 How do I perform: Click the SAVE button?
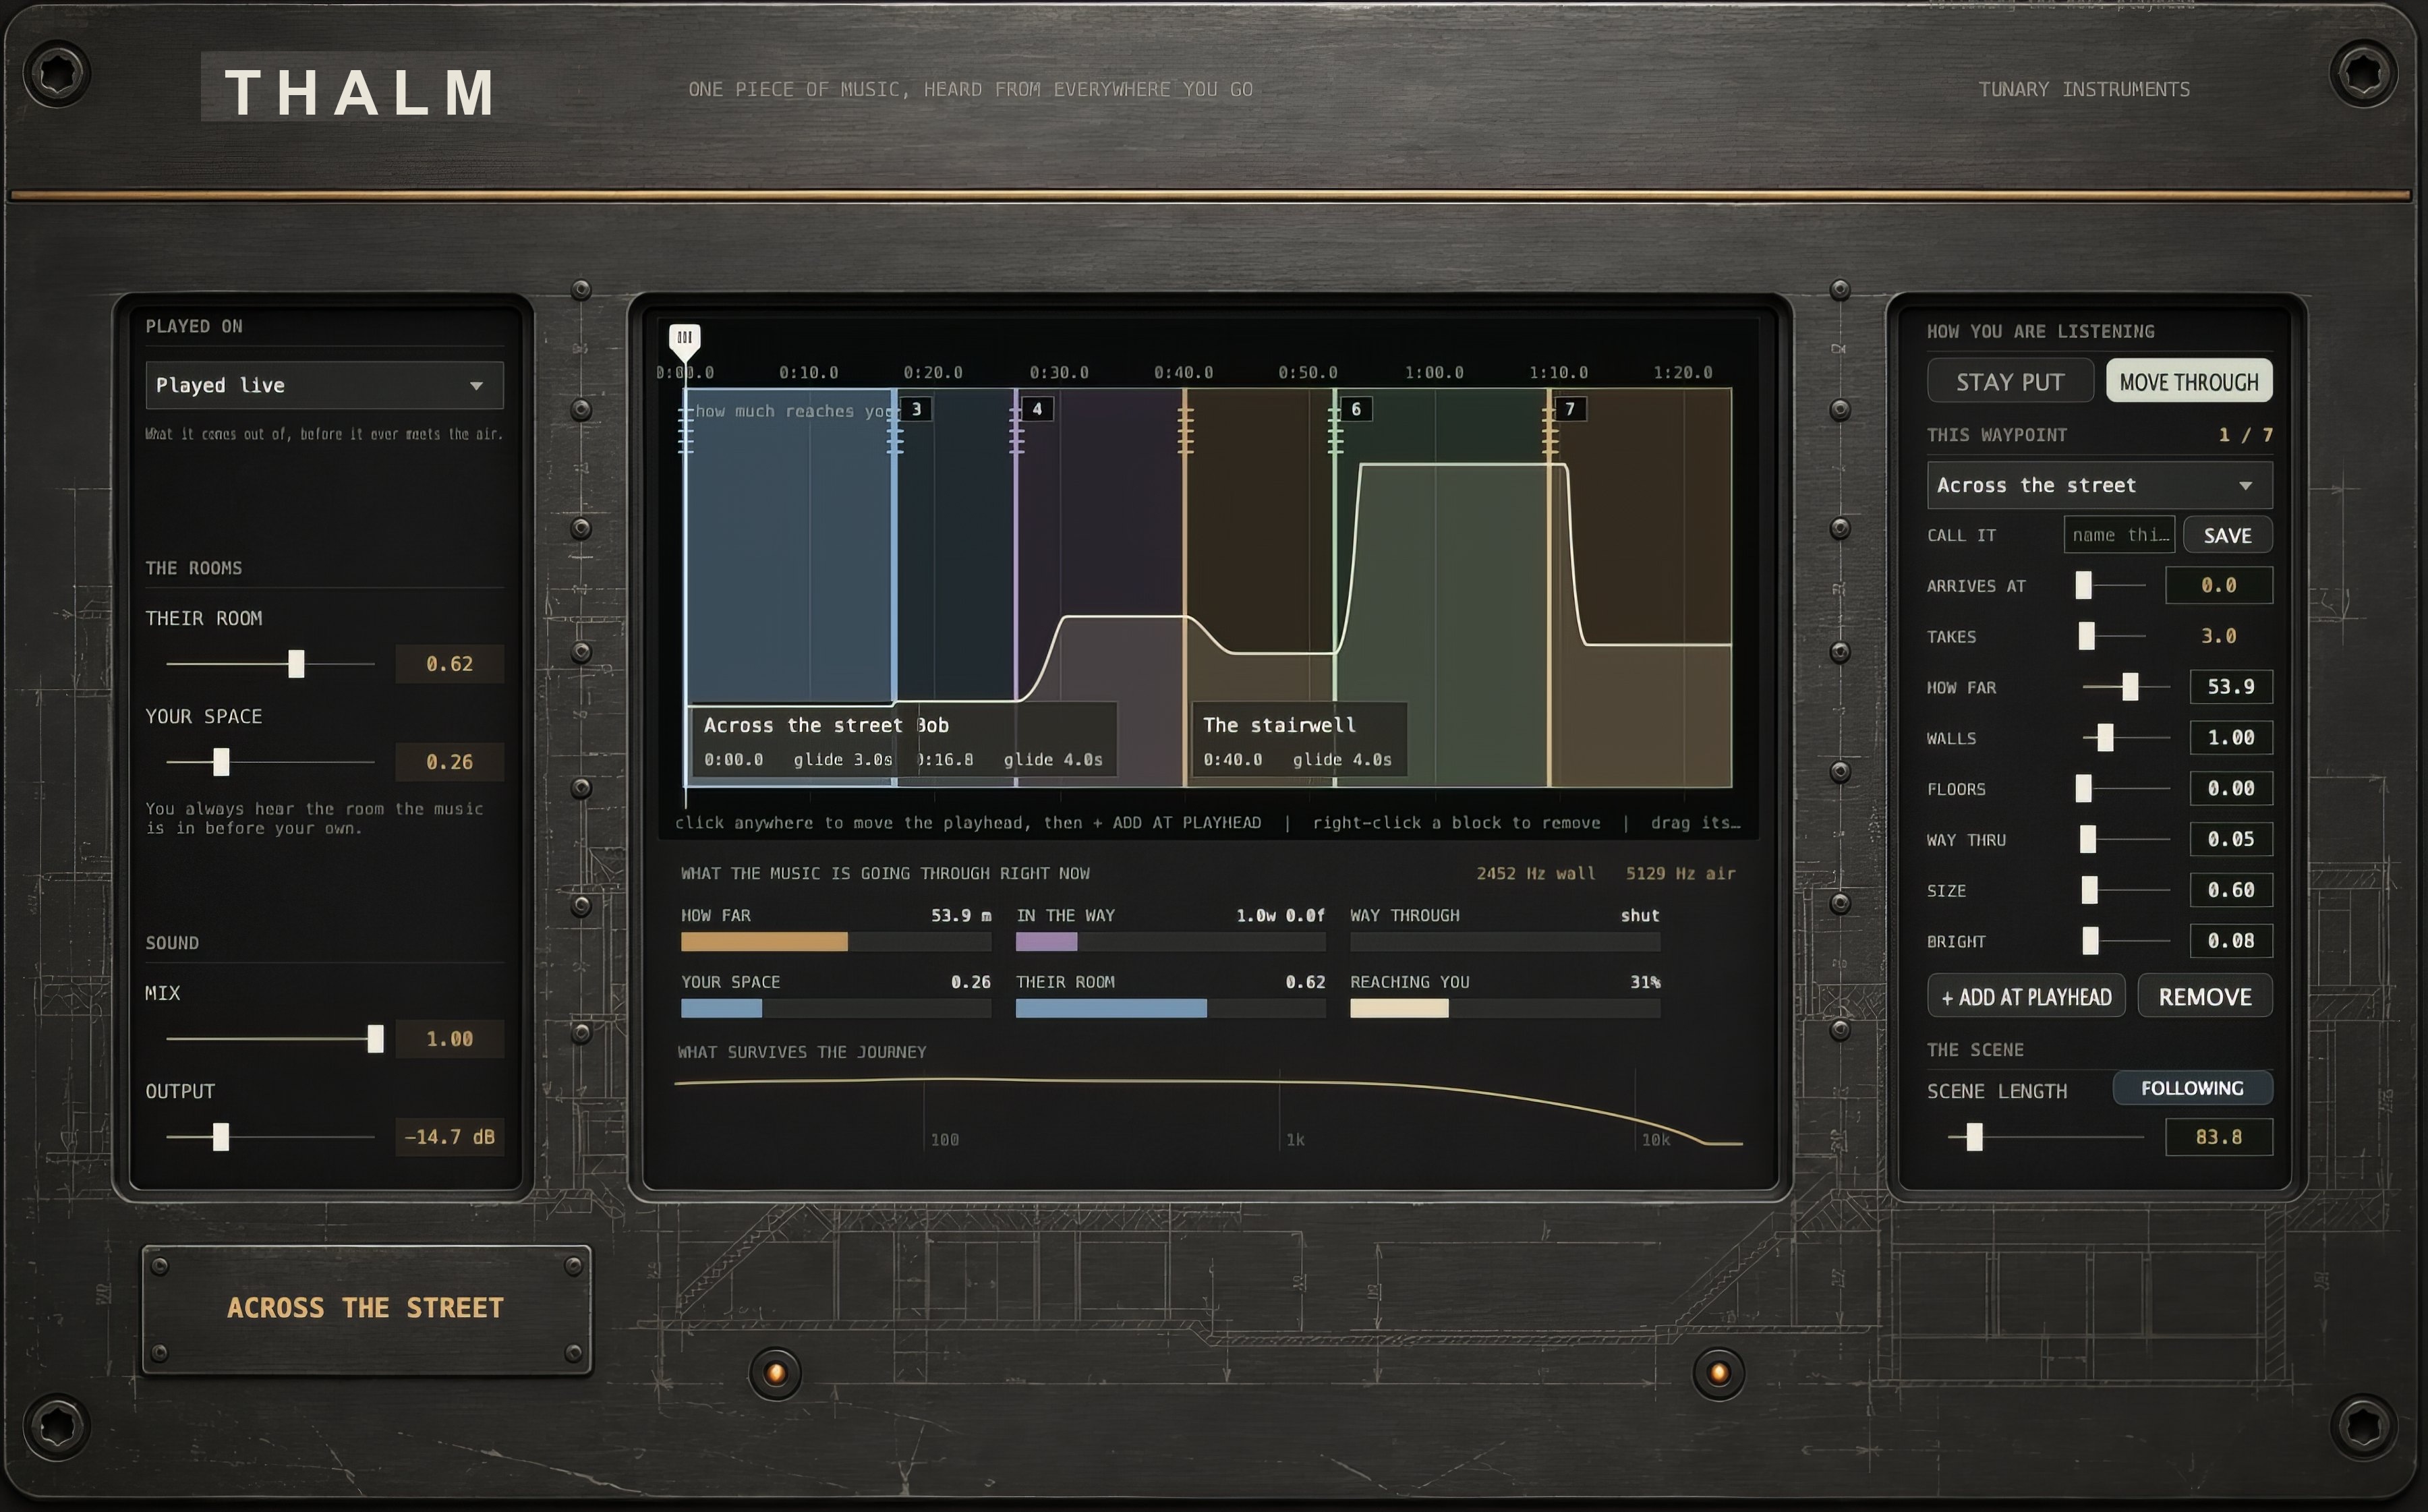(x=2227, y=535)
